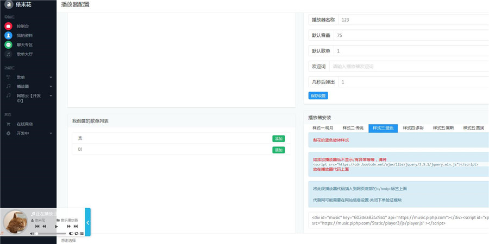The width and height of the screenshot is (489, 244).
Task: Click the 歌单 playlist icon in sidebar
Action: (x=8, y=77)
